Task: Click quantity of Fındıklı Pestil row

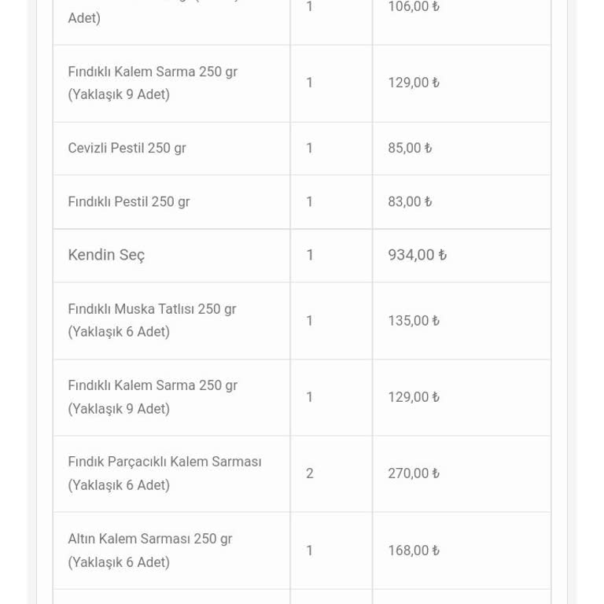Action: click(310, 201)
